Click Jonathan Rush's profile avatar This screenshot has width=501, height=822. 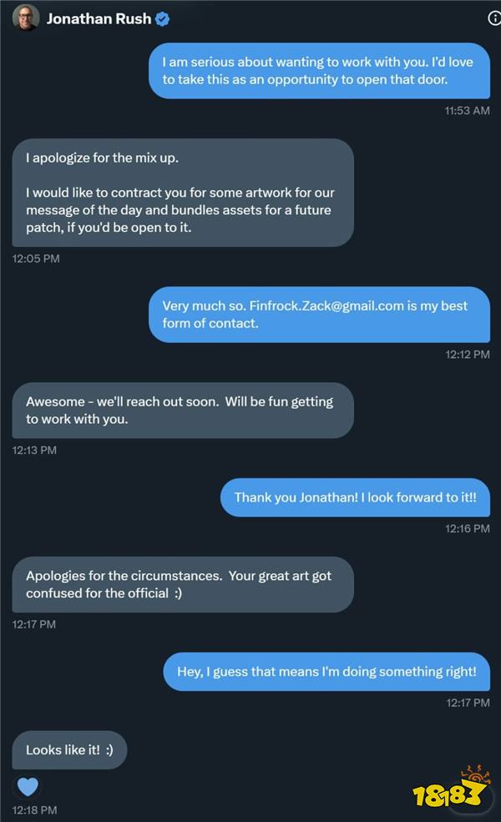pyautogui.click(x=26, y=18)
